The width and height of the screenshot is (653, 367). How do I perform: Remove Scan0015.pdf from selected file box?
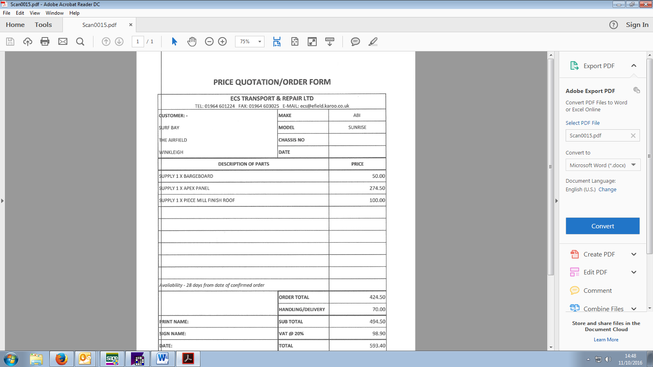click(x=633, y=136)
